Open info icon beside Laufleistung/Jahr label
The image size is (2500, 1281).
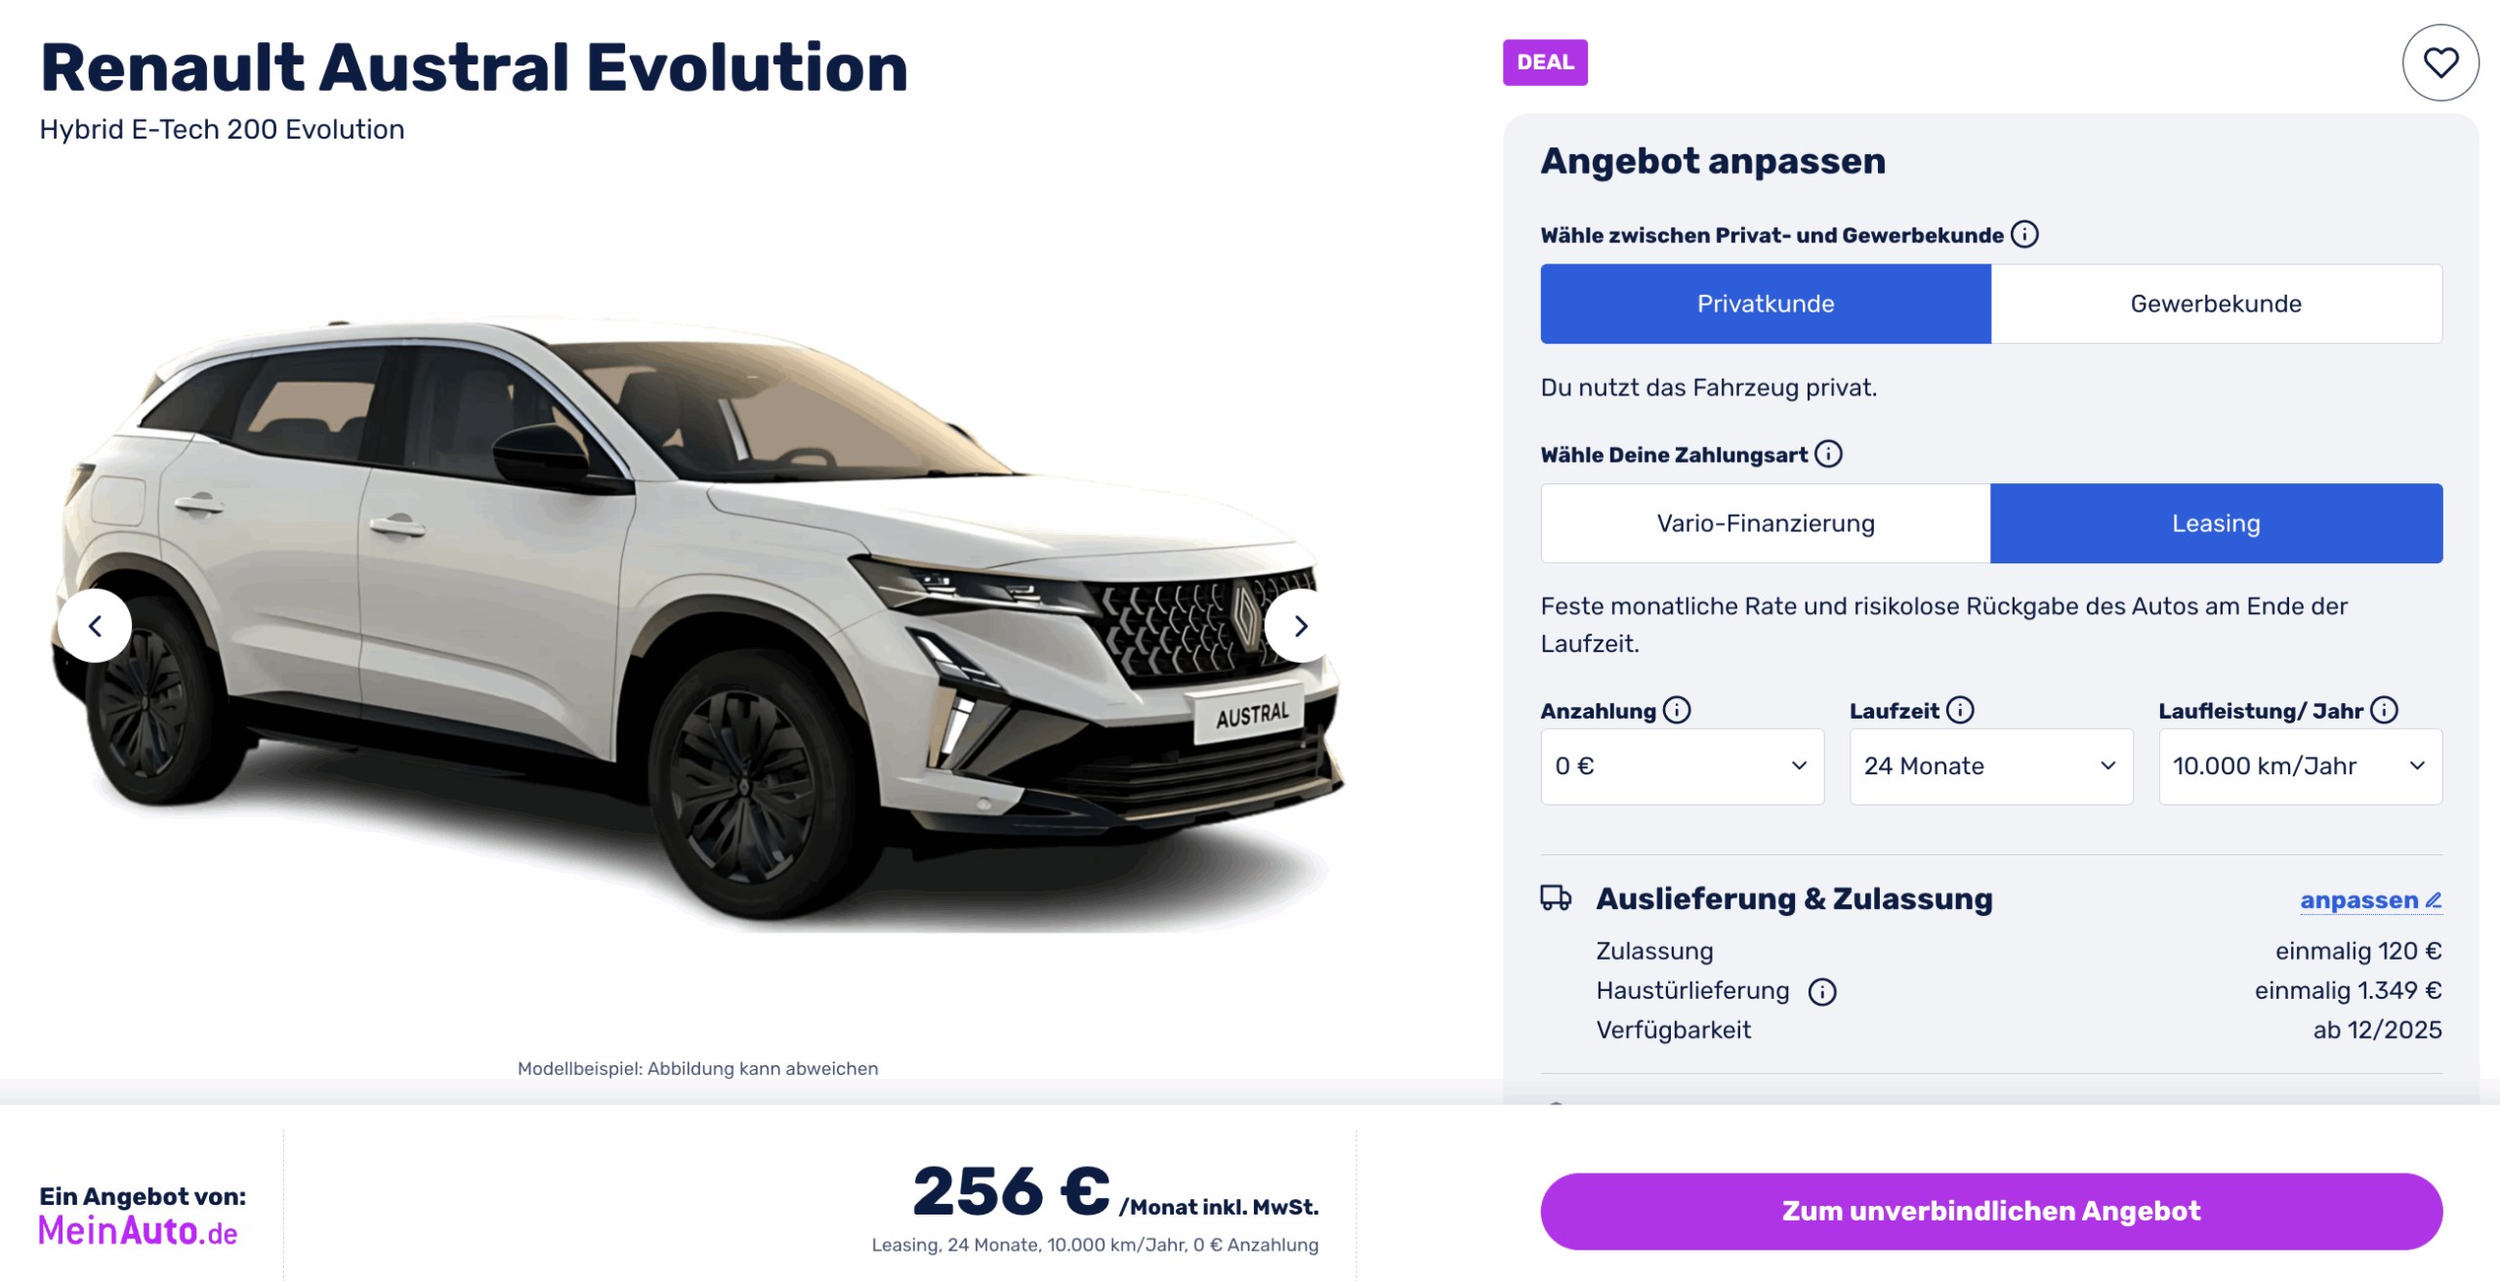pos(2384,710)
